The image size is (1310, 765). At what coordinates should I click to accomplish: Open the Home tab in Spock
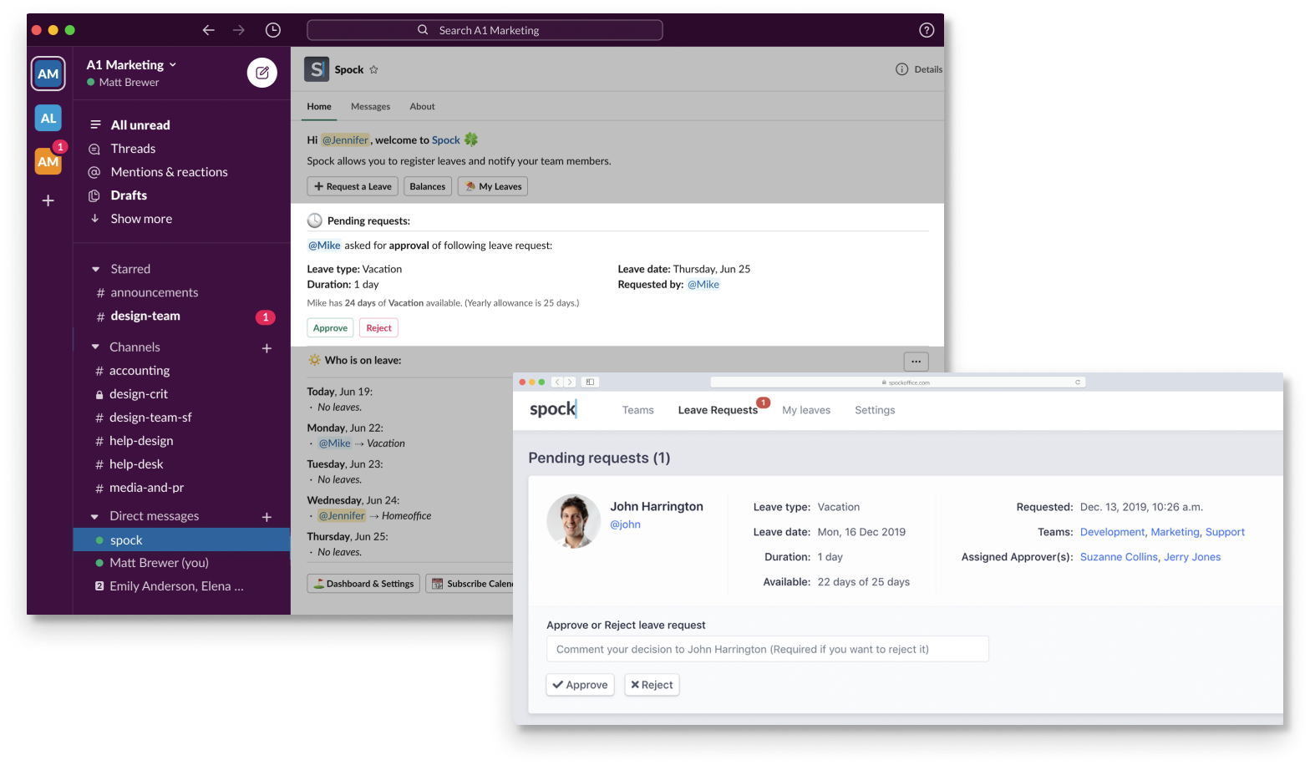(319, 106)
